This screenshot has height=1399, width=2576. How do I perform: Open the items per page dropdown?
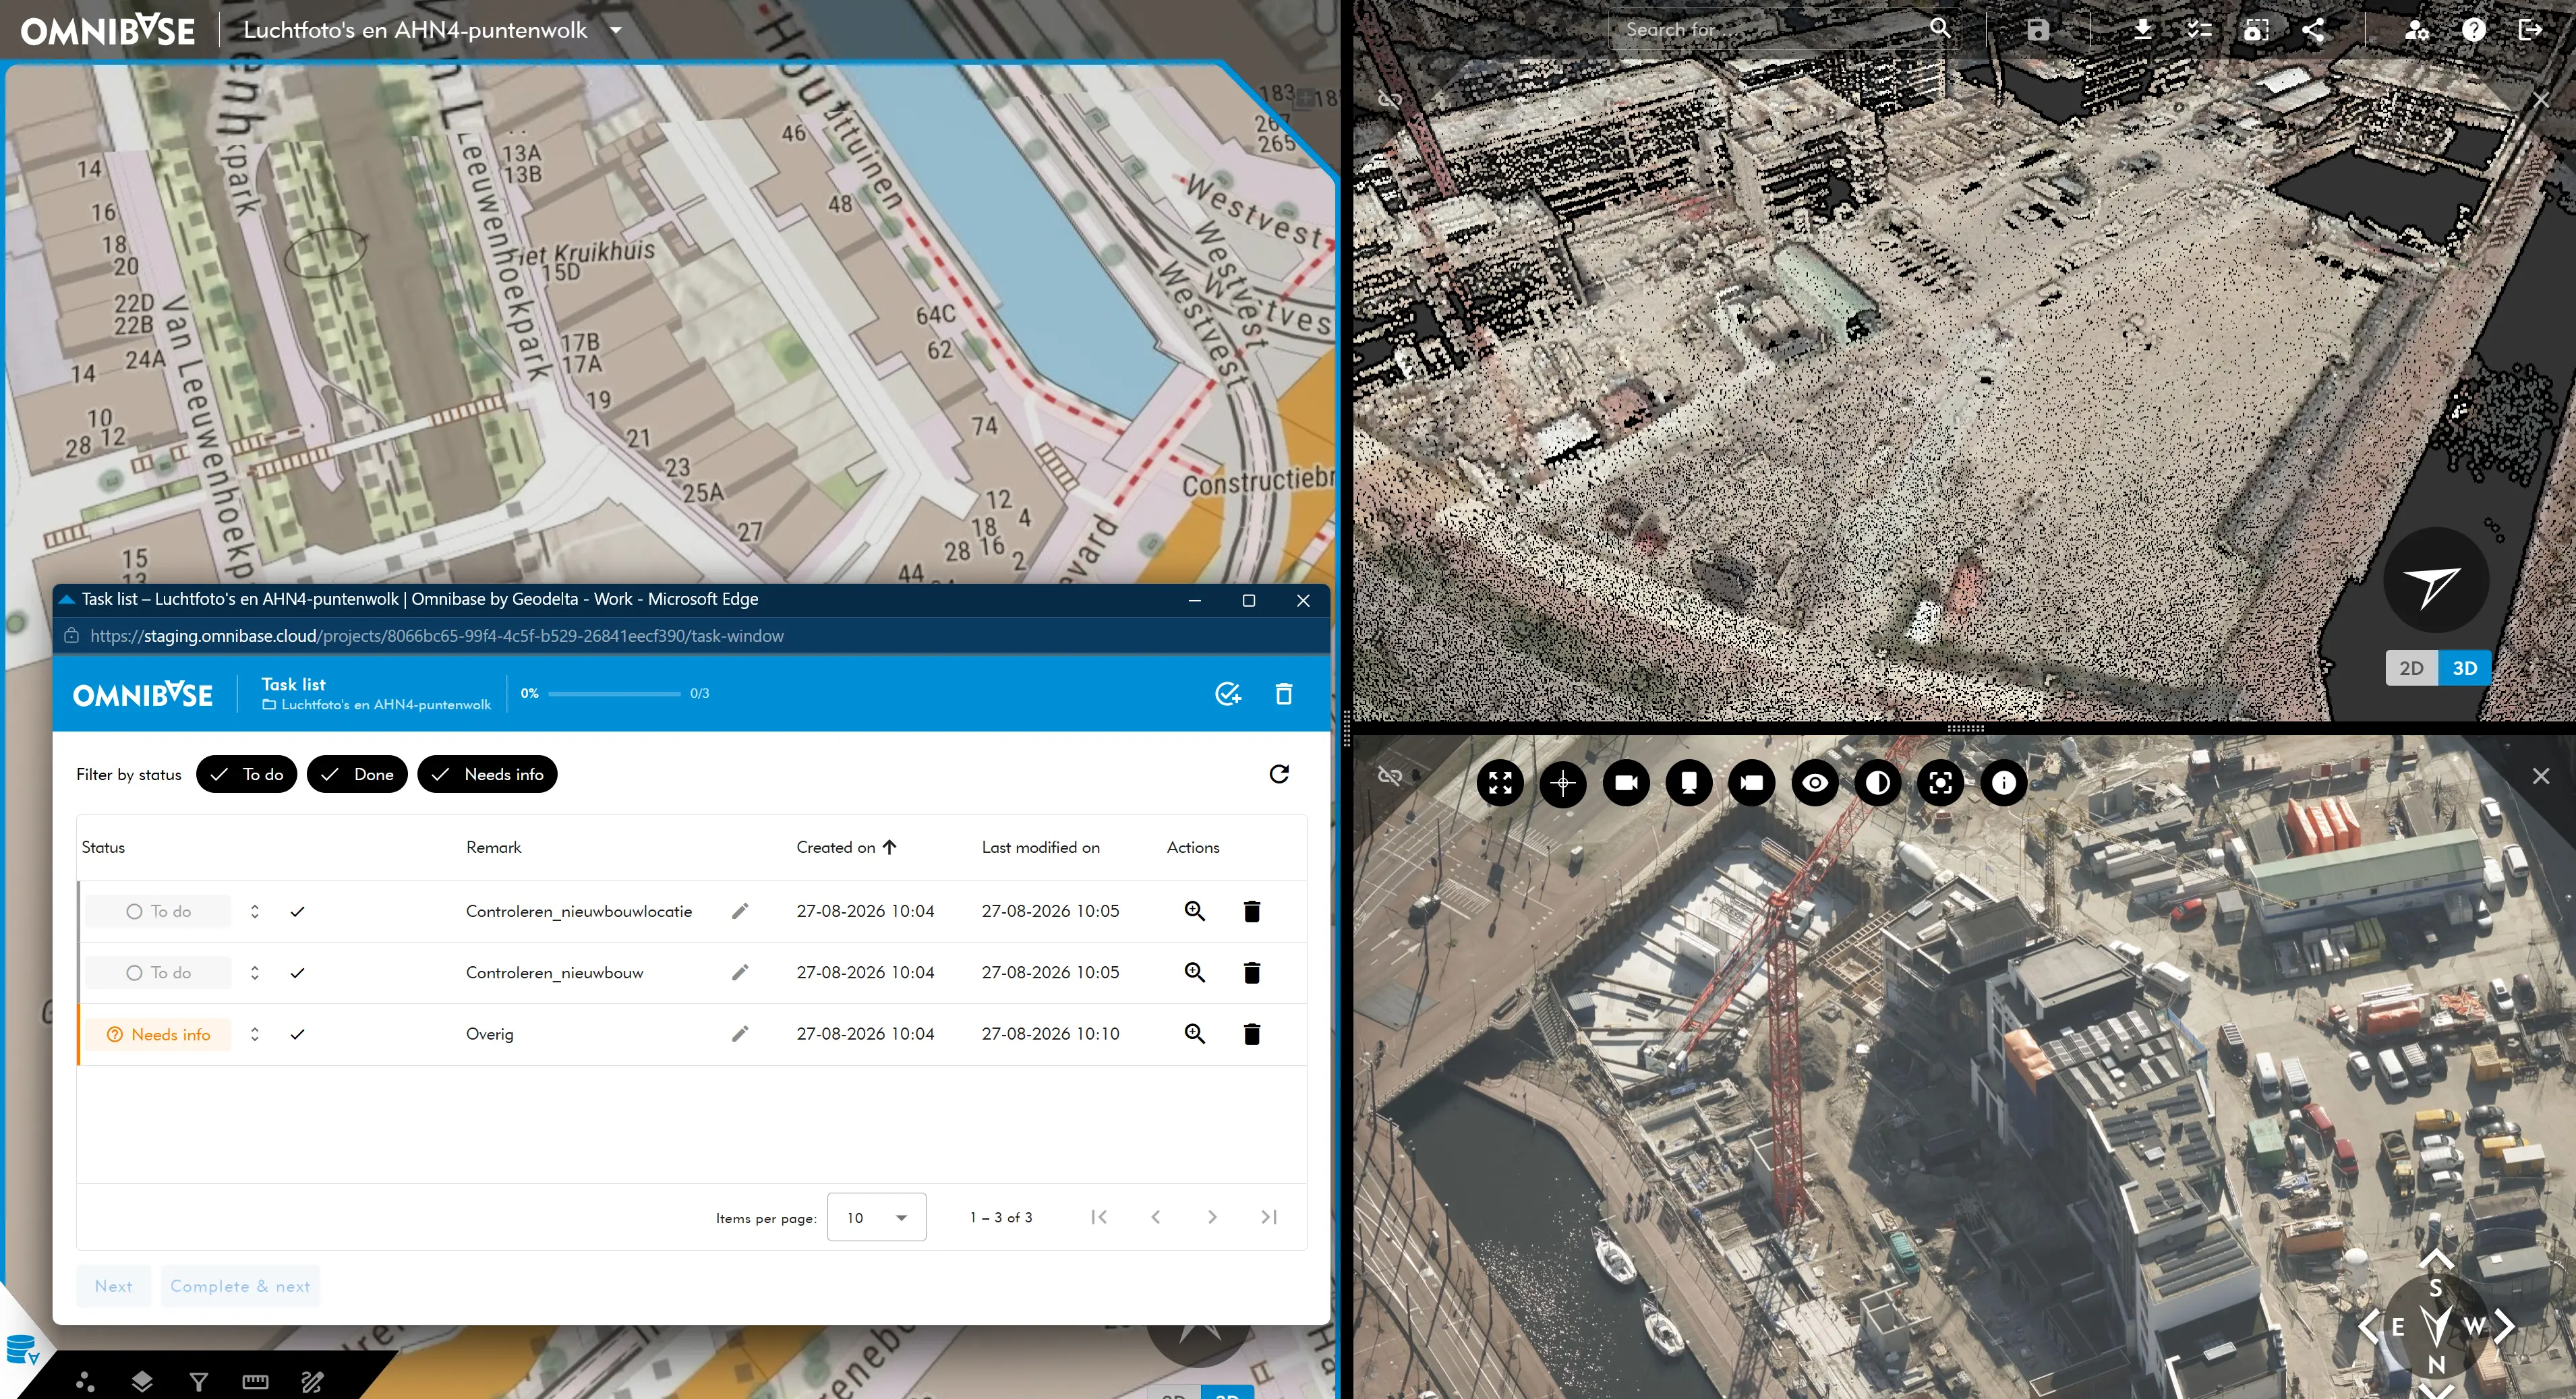click(876, 1217)
